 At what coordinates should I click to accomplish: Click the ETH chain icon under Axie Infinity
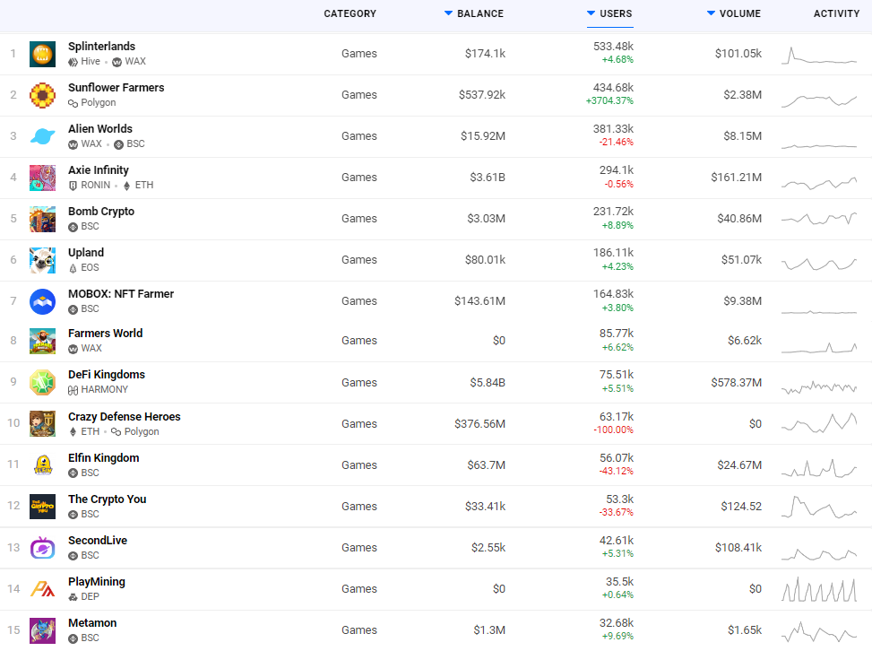point(126,186)
